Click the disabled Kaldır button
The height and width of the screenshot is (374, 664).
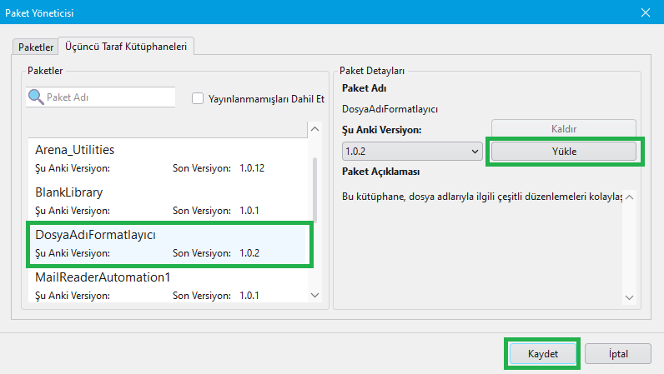pyautogui.click(x=564, y=128)
